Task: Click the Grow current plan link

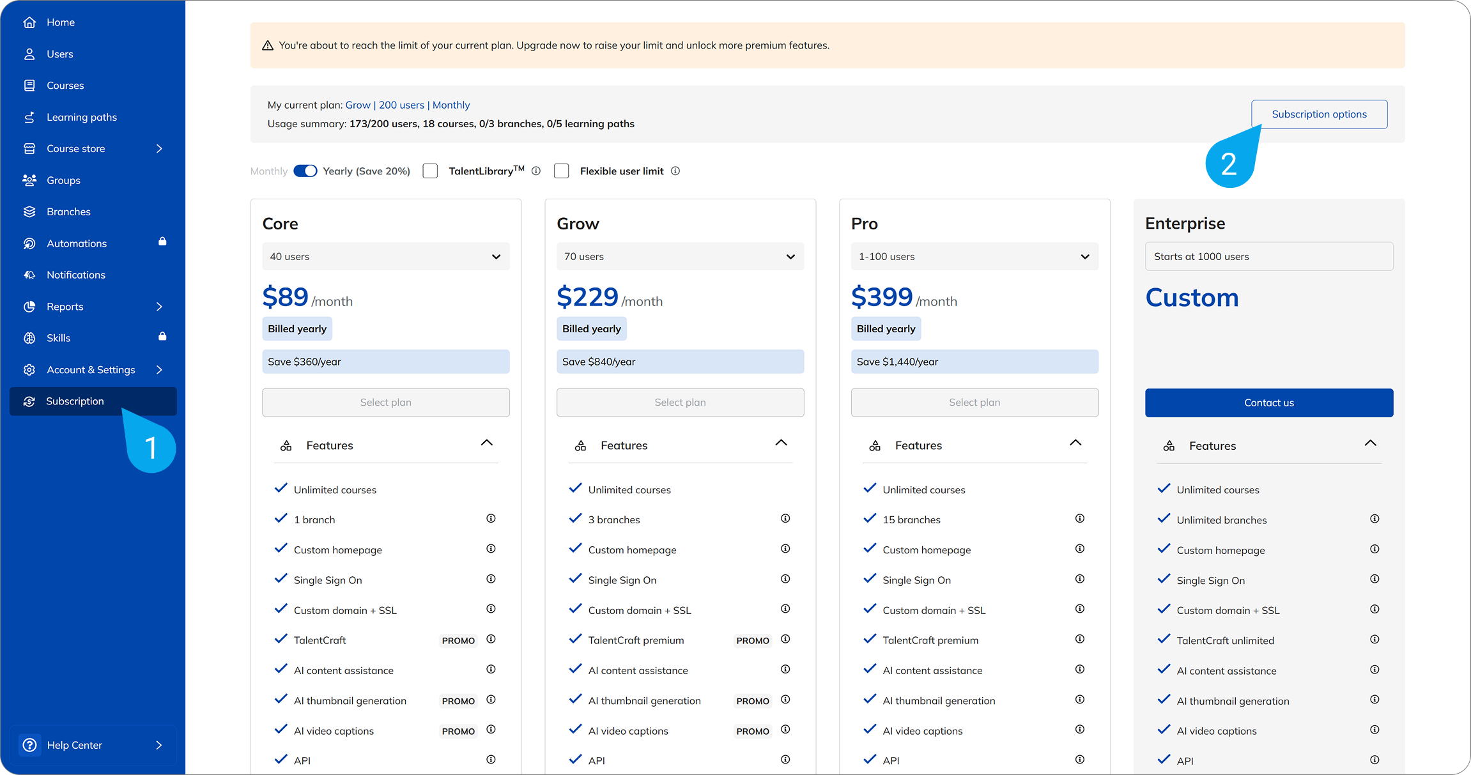Action: coord(358,105)
